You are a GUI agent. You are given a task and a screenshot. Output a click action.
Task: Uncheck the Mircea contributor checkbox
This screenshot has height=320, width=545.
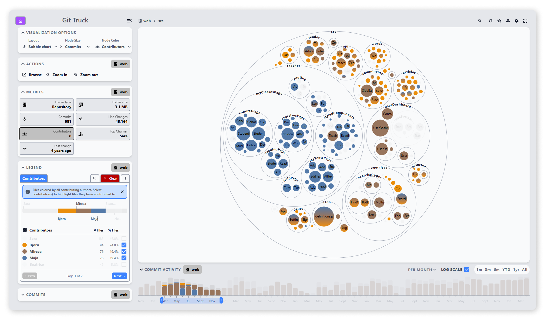124,251
